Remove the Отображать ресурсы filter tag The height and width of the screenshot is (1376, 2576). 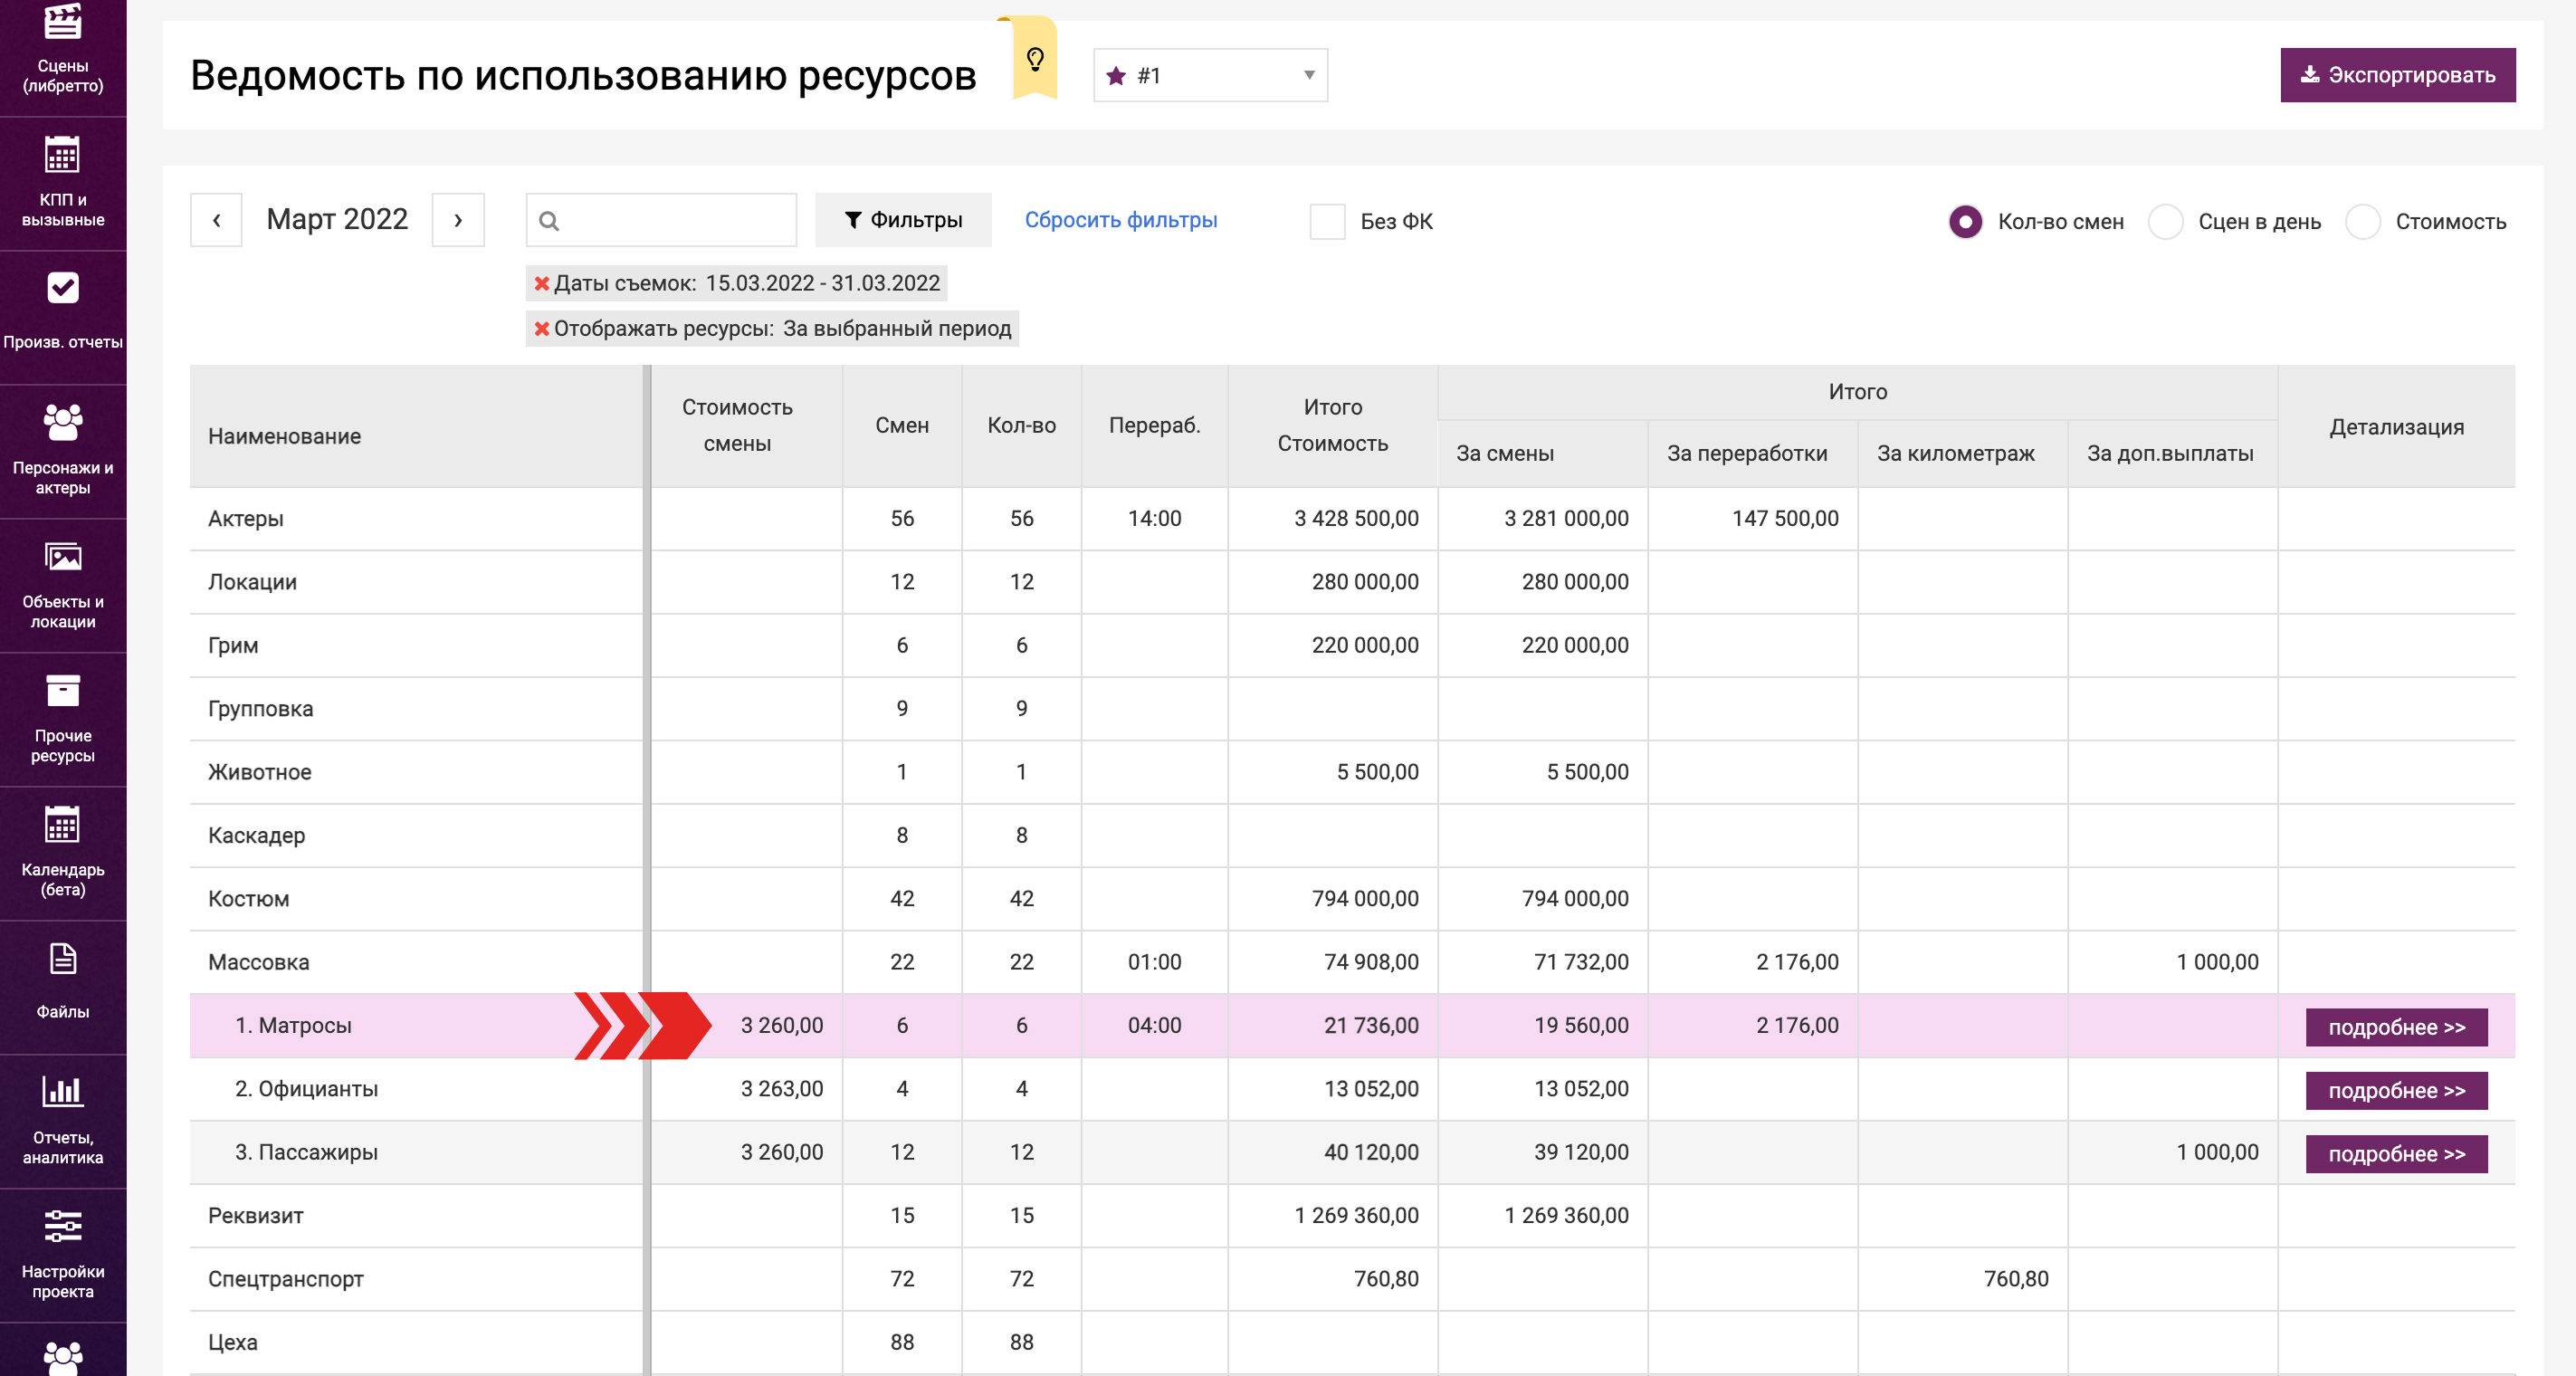542,329
